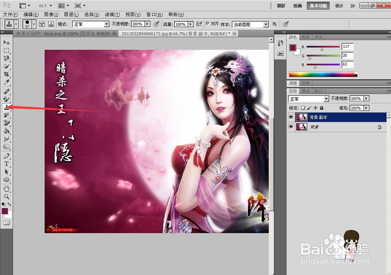Viewport: 391px width, 275px height.
Task: Switch to 绘画 workspace
Action: pos(297,5)
